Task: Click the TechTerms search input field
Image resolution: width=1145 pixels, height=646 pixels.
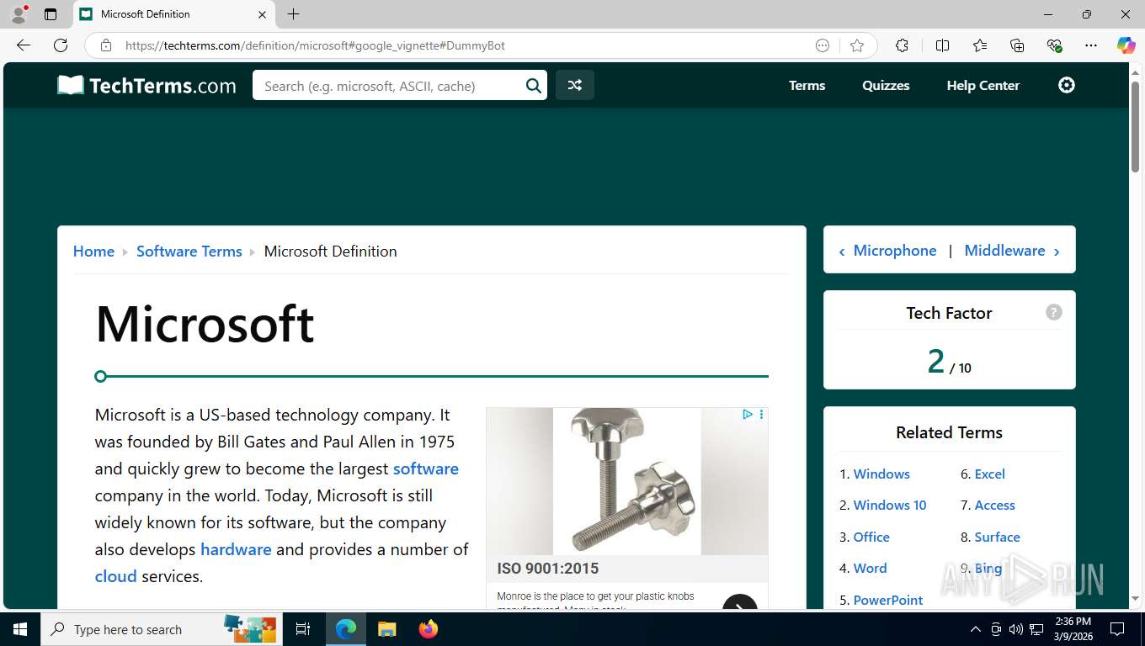Action: (x=389, y=85)
